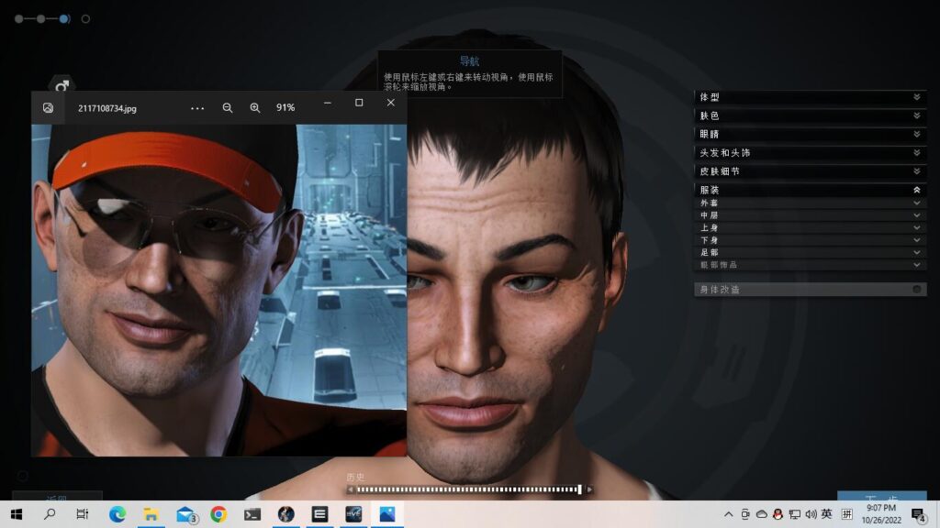Select the first step progress dot

click(x=18, y=18)
